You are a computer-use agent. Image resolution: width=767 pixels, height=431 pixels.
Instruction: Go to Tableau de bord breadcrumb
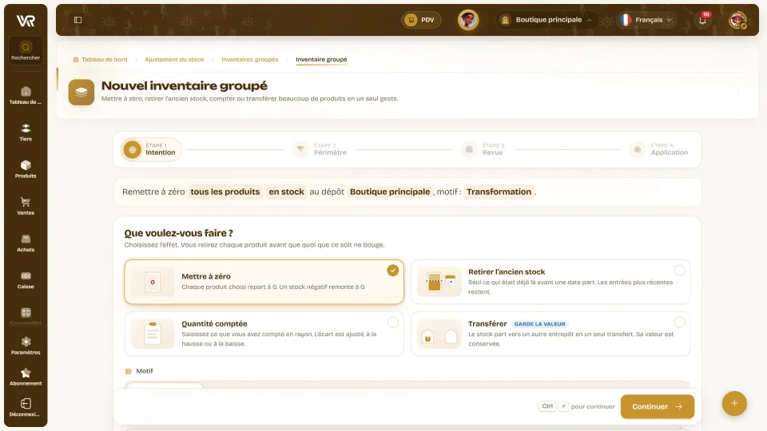(101, 60)
